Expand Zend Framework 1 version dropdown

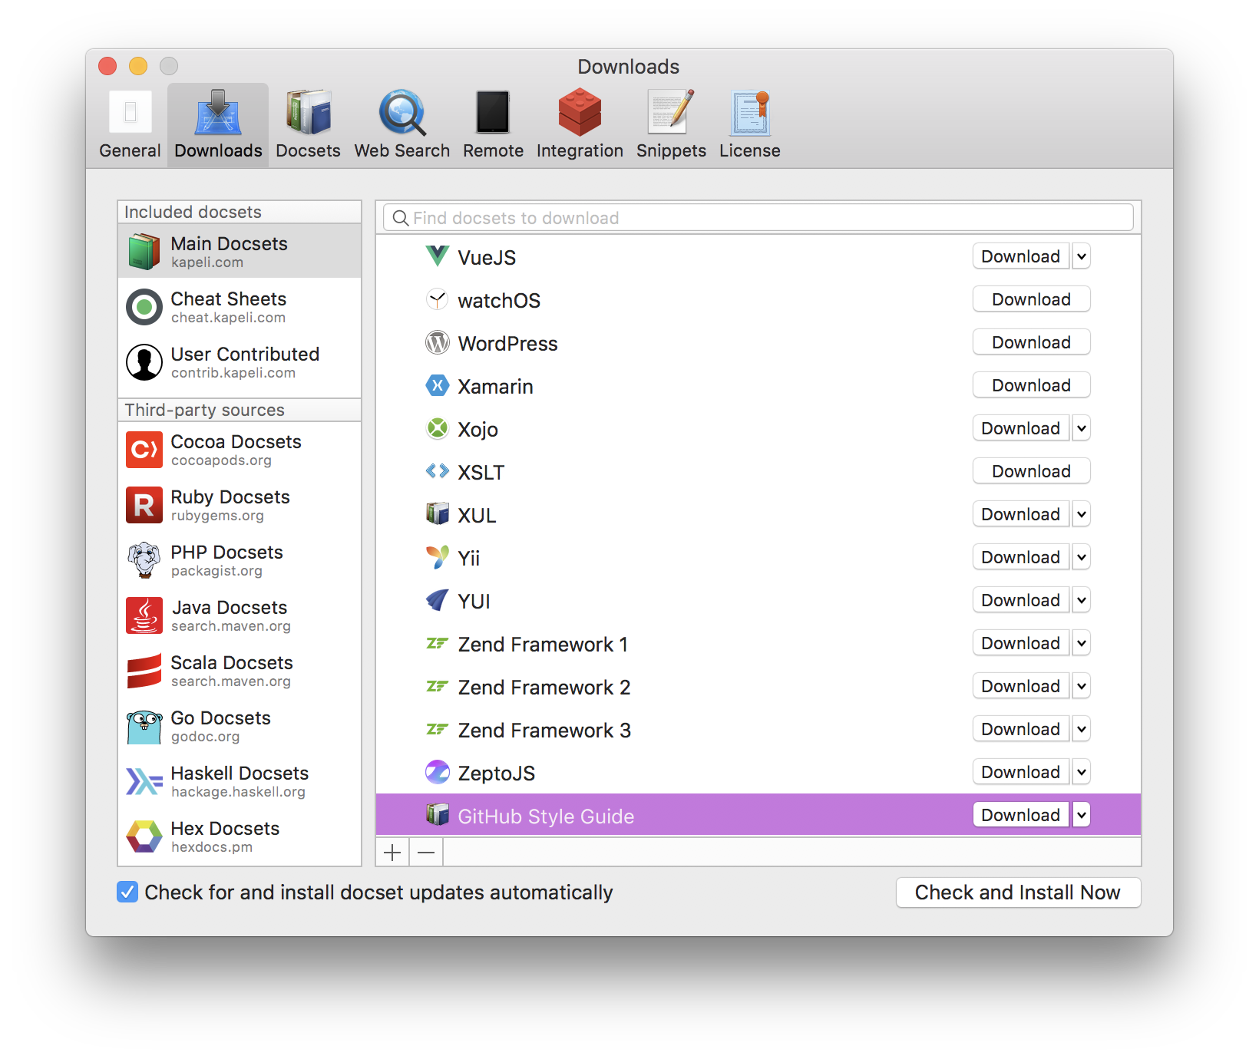point(1082,643)
